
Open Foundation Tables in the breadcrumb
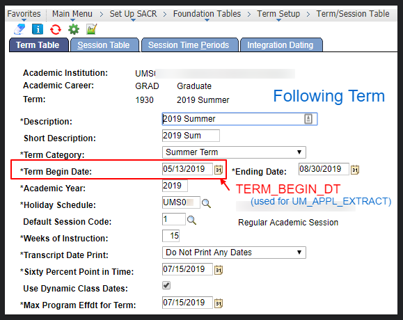(x=207, y=14)
